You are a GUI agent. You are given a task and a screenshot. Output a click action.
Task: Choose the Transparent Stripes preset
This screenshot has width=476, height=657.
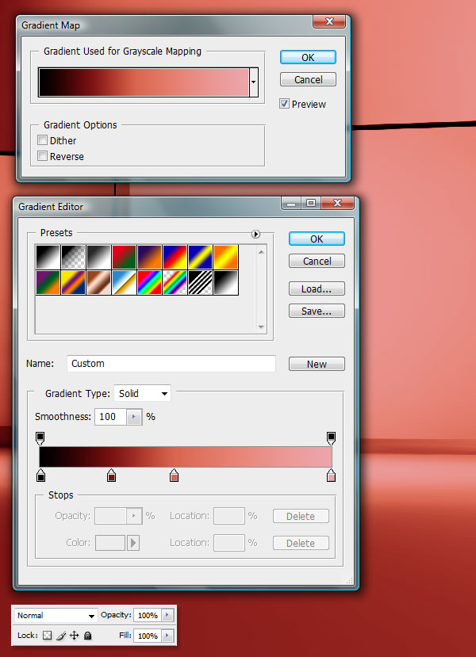coord(201,283)
